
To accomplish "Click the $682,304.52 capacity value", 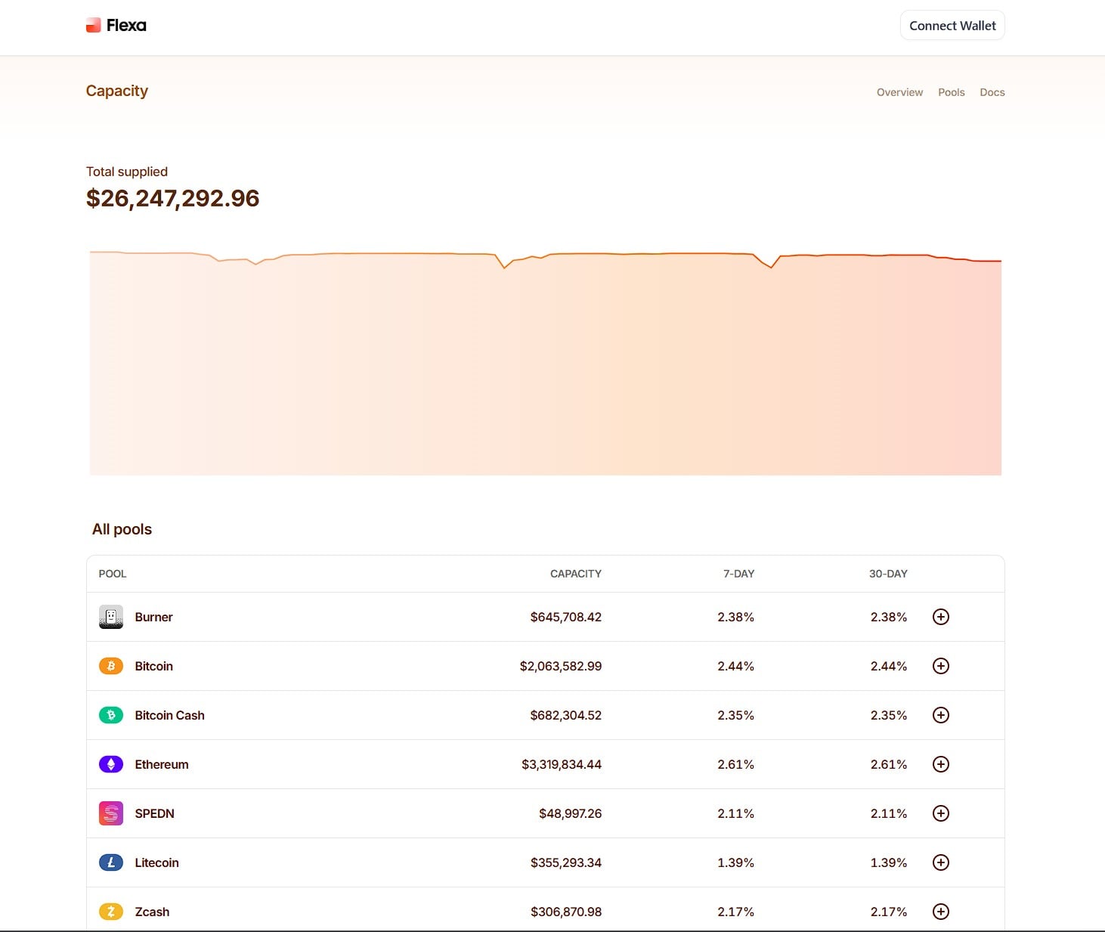I will tap(566, 715).
